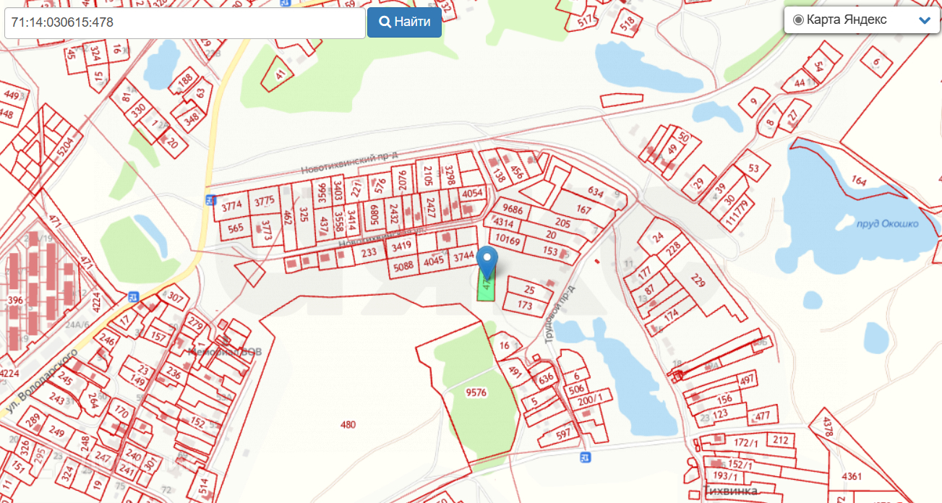This screenshot has width=942, height=503.
Task: Select the parcel labeled 229
Action: [x=698, y=281]
